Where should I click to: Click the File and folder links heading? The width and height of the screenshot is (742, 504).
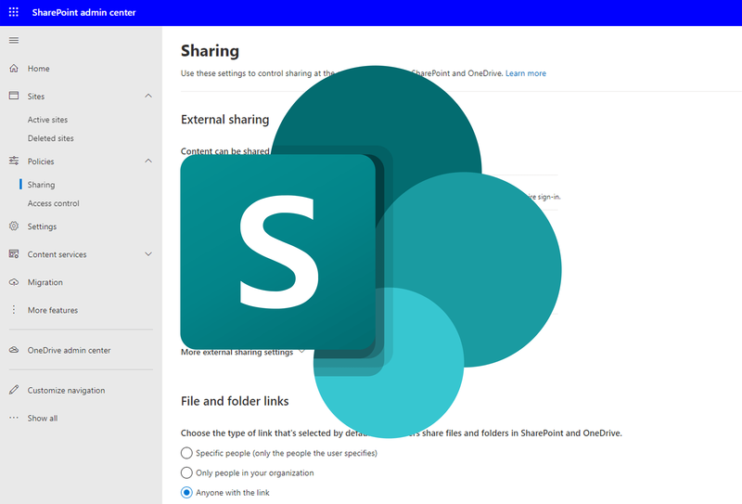[235, 401]
